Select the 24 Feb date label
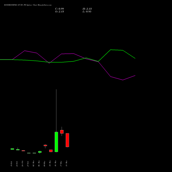 coord(22,163)
